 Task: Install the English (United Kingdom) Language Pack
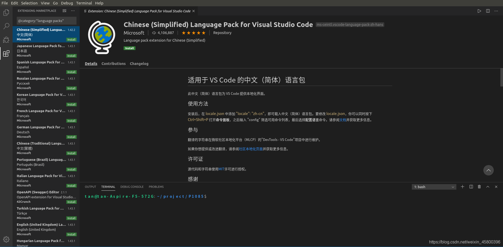tap(71, 234)
